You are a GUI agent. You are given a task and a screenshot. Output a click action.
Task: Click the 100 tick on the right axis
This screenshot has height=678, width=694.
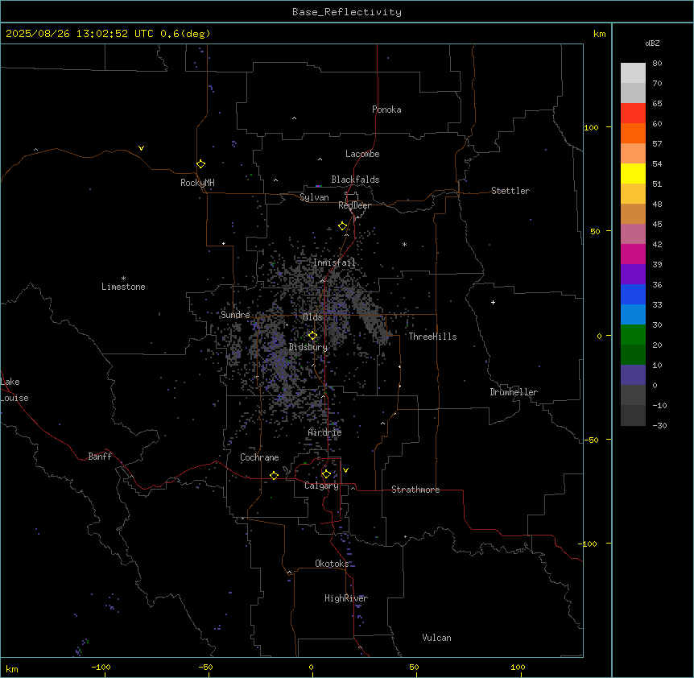pos(591,127)
